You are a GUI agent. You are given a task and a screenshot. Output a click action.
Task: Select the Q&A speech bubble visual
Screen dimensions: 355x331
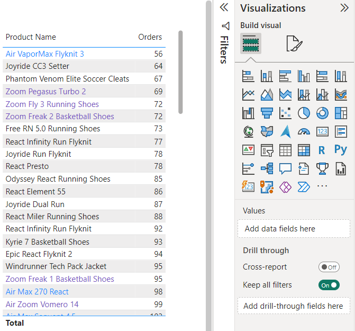(285, 169)
